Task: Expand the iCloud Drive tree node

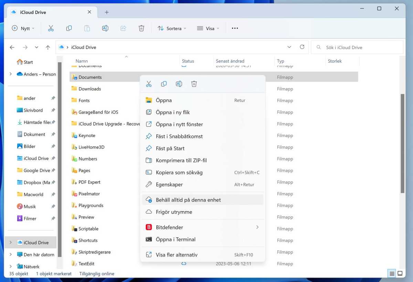Action: (x=11, y=242)
